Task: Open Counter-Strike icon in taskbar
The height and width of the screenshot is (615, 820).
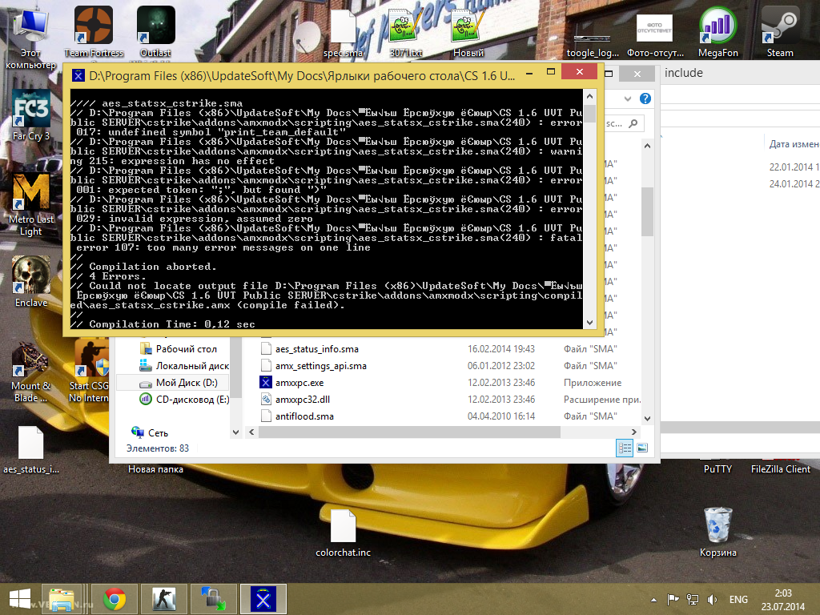Action: click(163, 599)
